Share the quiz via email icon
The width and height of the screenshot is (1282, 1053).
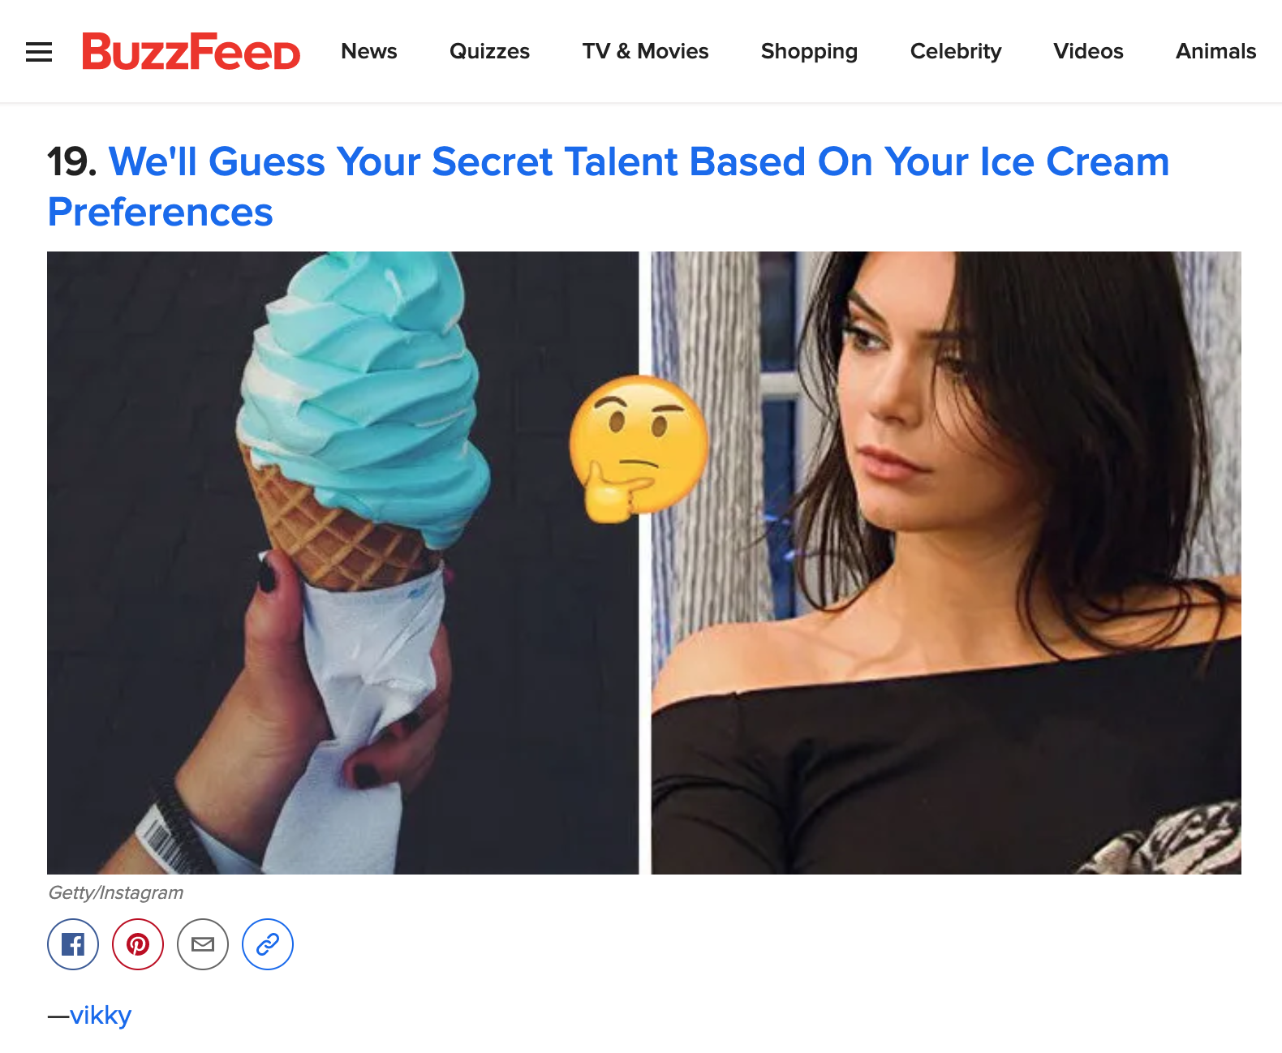[203, 944]
